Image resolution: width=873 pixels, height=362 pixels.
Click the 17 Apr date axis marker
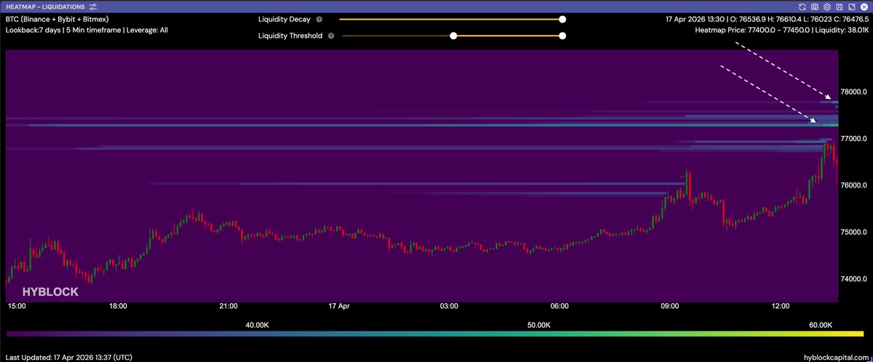coord(338,307)
